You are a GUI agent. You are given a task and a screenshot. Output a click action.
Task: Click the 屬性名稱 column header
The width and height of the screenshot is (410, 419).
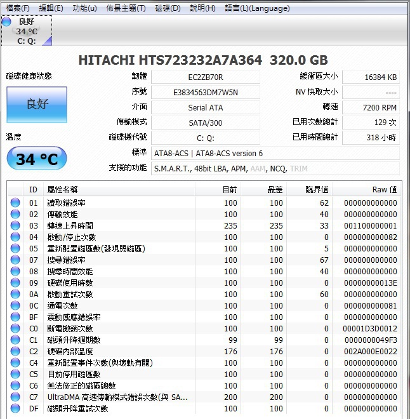(x=119, y=189)
